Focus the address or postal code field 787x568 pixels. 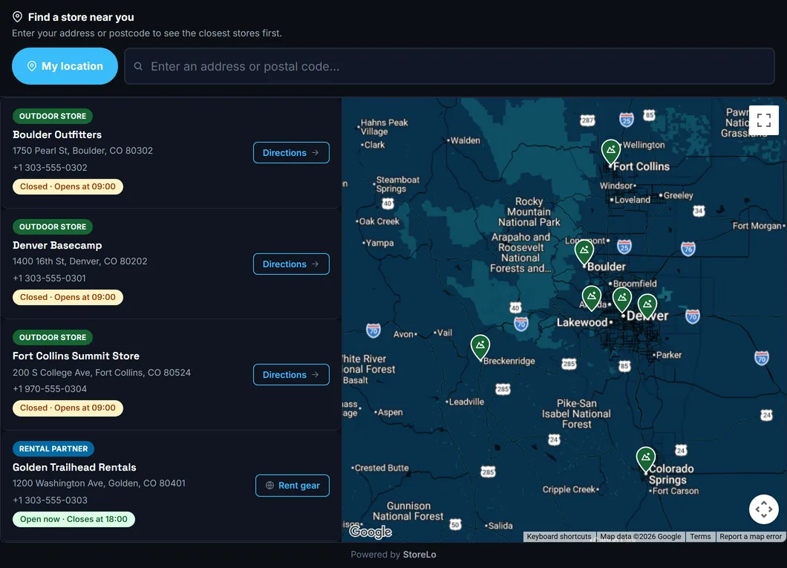449,66
